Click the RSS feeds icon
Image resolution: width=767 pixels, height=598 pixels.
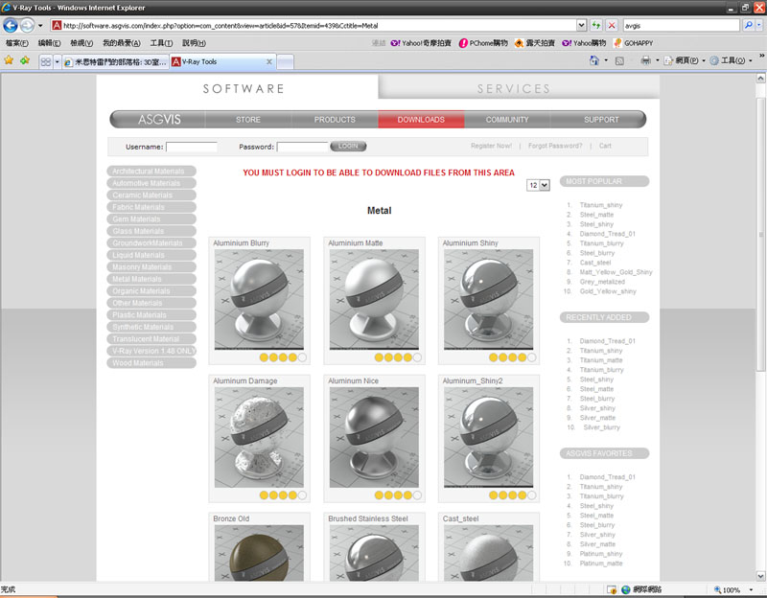click(x=619, y=60)
